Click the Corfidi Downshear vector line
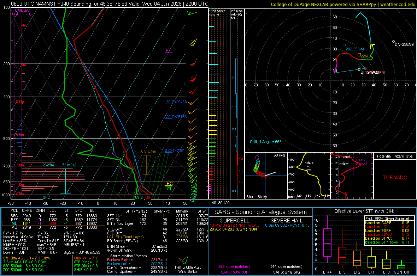Viewport: 417px width, 276px height. [137, 268]
